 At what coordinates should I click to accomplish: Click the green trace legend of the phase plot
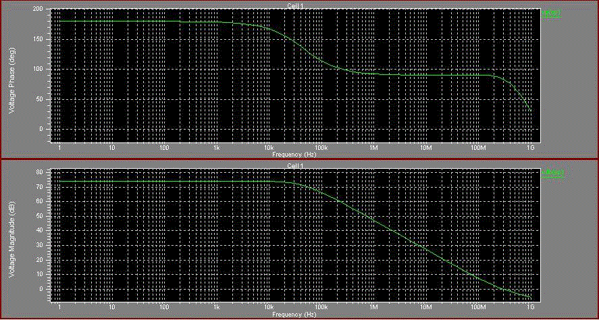click(x=551, y=12)
